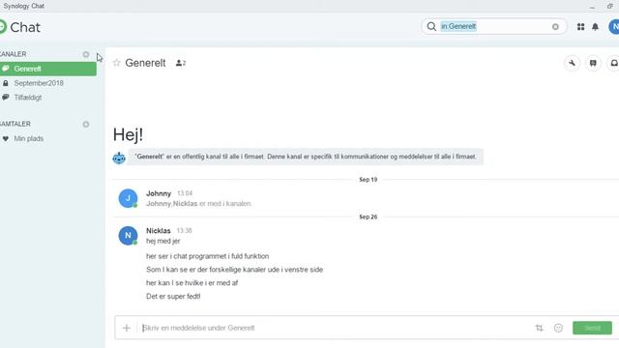Click the Sep 26 date separator
Image resolution: width=619 pixels, height=348 pixels.
click(368, 217)
